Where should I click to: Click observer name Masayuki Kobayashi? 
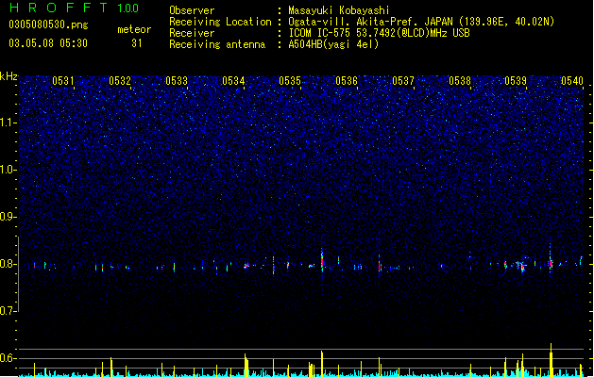point(339,10)
